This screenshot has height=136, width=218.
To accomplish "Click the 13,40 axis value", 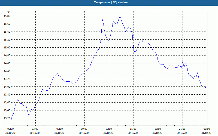I will point(7,110).
